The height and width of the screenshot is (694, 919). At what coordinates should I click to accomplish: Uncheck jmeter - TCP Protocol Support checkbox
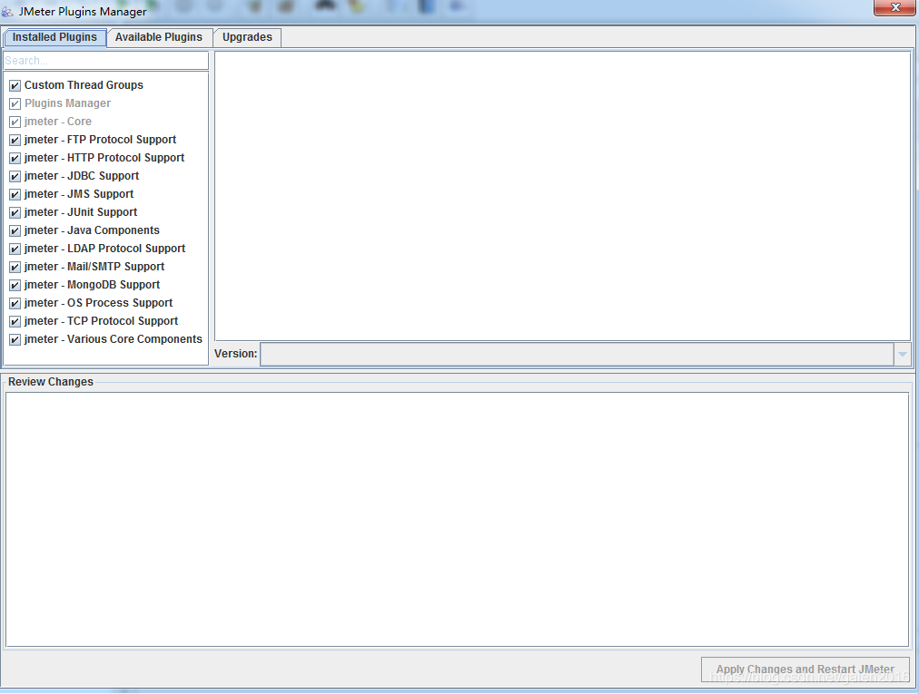(15, 321)
